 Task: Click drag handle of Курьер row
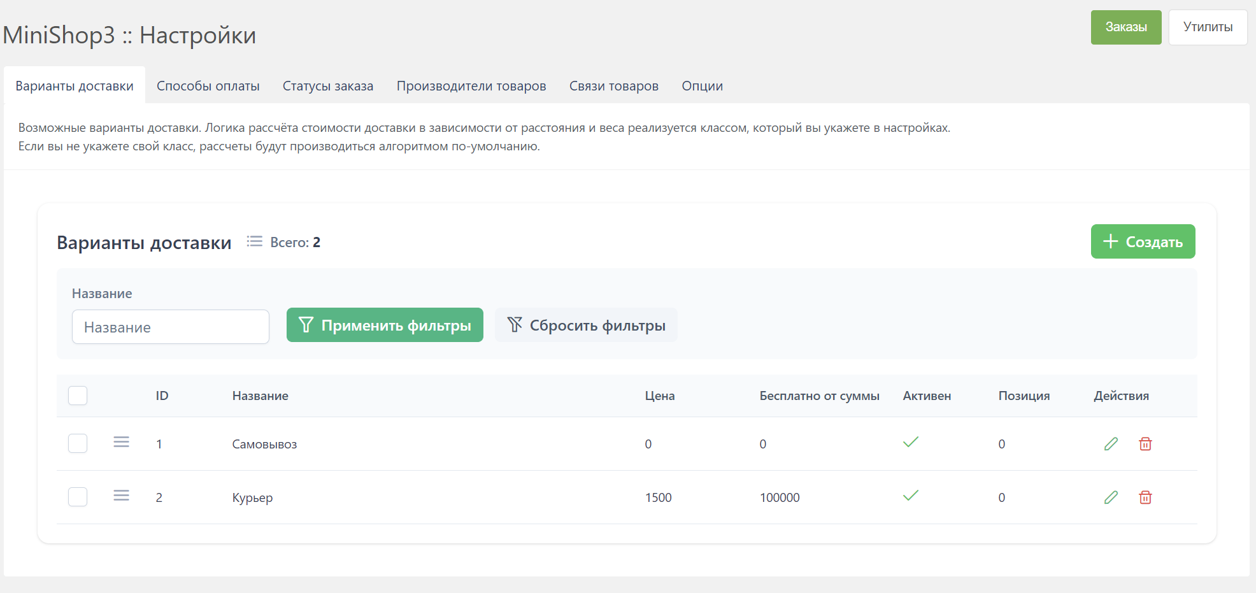pos(121,496)
